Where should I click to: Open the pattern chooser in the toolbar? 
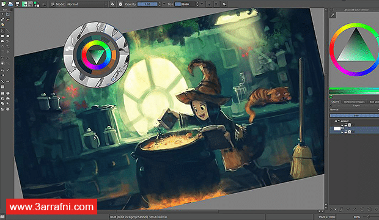31,4
